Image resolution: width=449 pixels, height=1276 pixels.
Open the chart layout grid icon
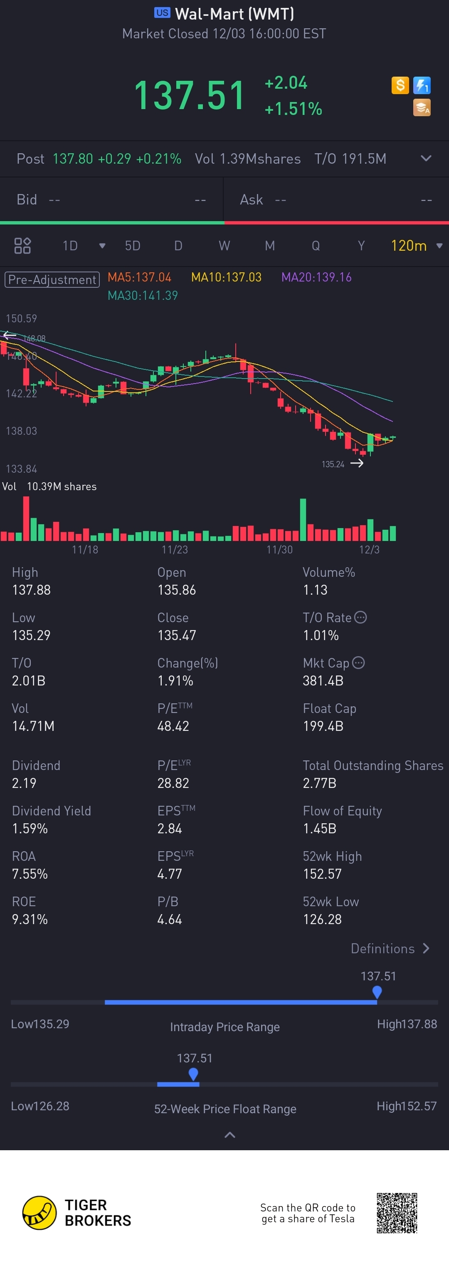[x=22, y=246]
